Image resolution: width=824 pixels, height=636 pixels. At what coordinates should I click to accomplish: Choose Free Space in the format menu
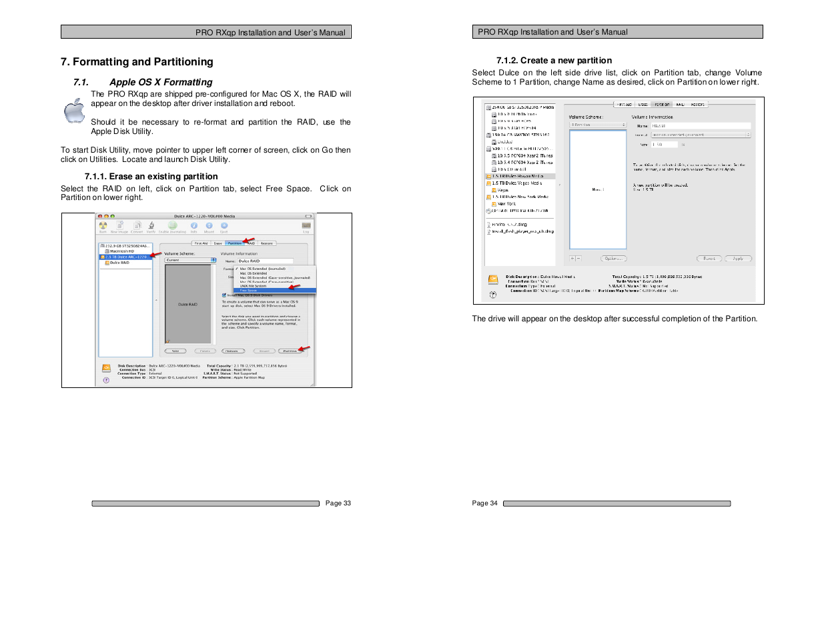coord(275,291)
